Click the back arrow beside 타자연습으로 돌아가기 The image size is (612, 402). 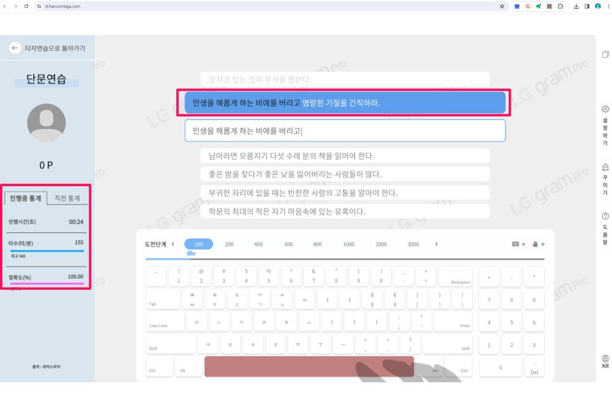coord(14,47)
